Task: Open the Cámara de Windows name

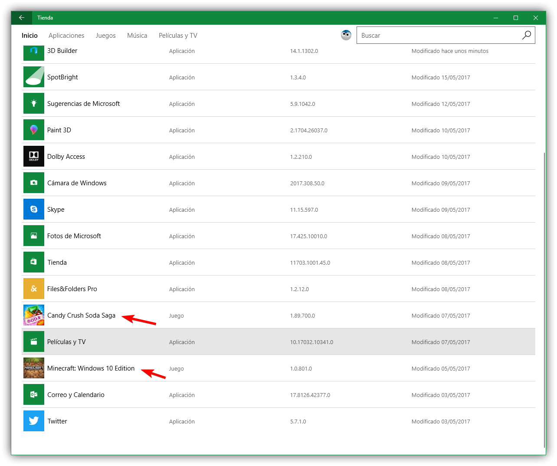Action: click(77, 183)
